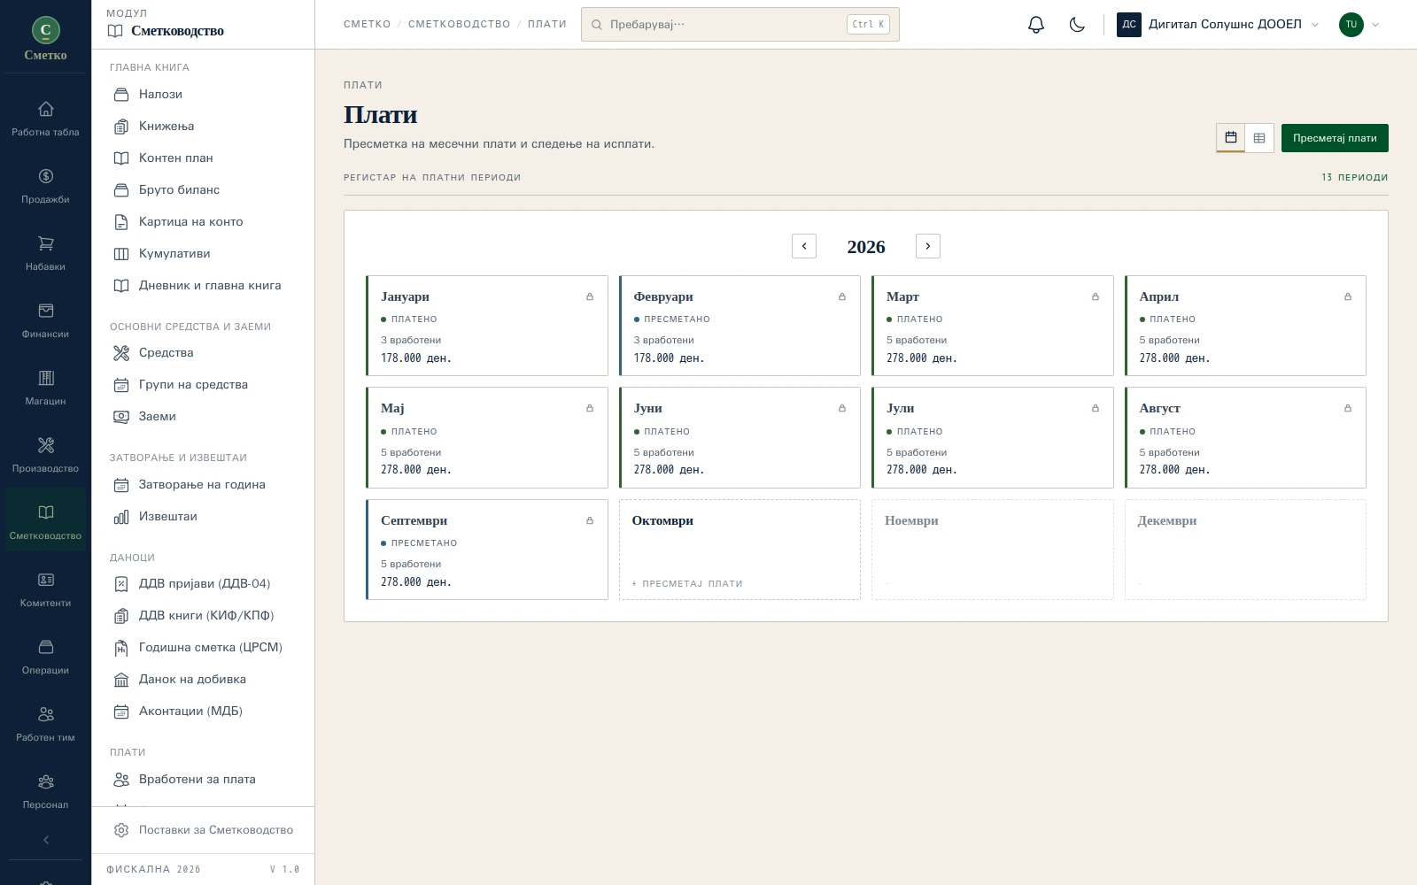1417x885 pixels.
Task: Open ДДВ пријави (ДДВ-04)
Action: click(203, 583)
